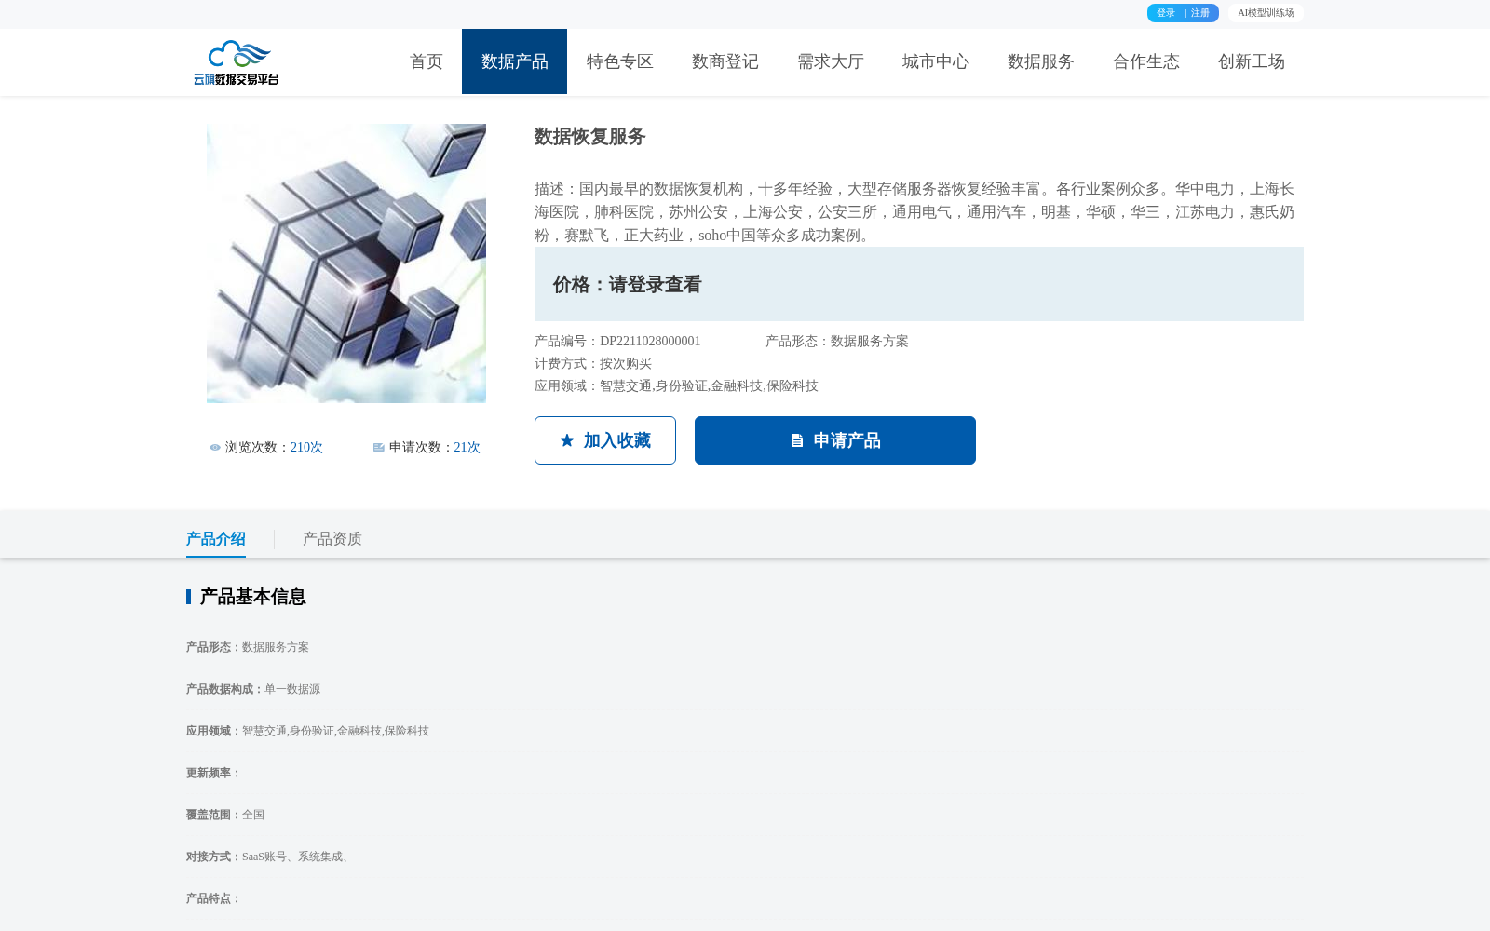Click the 覆盖范围：全国 row

(225, 815)
